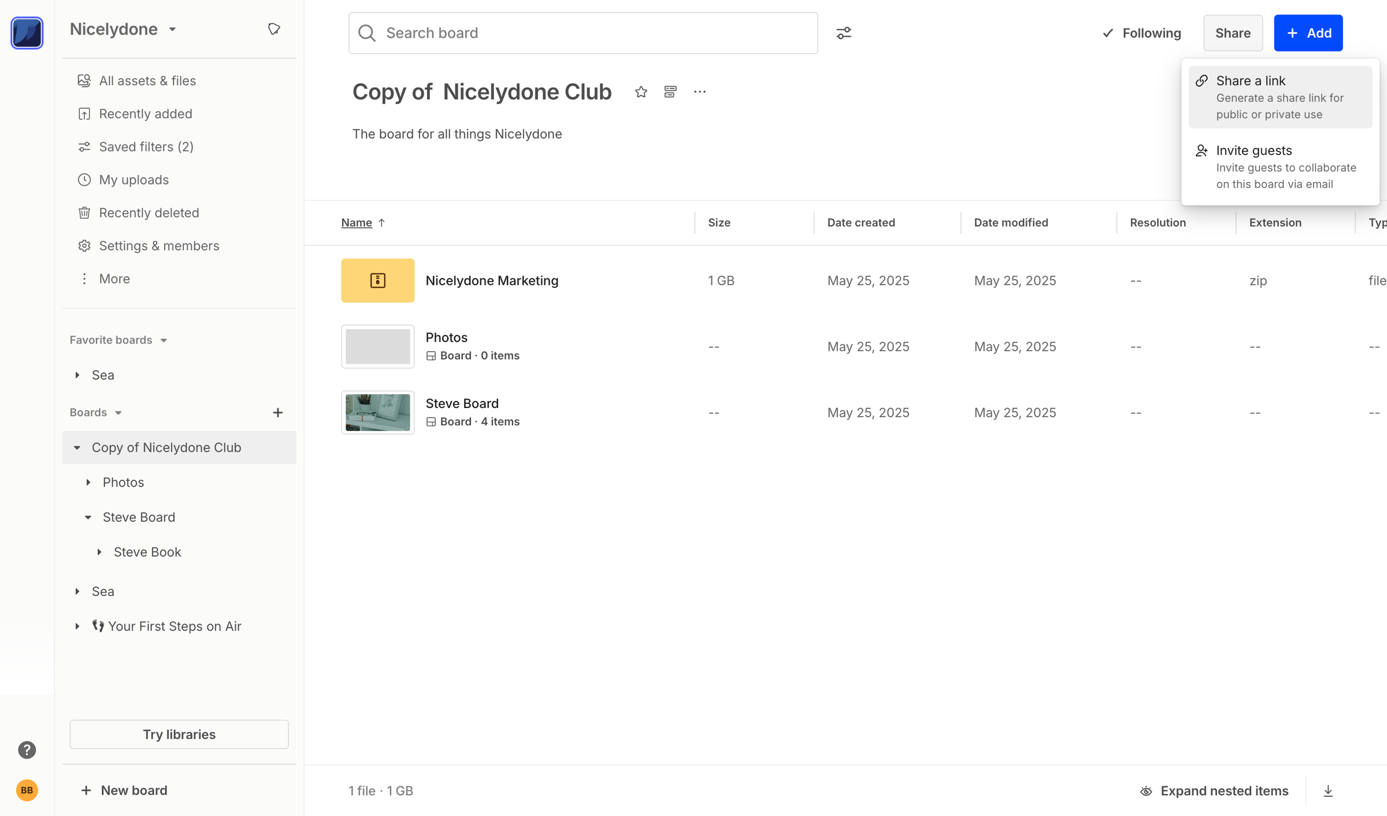Toggle the Following status
Screen dimensions: 1387x816
click(x=1142, y=33)
